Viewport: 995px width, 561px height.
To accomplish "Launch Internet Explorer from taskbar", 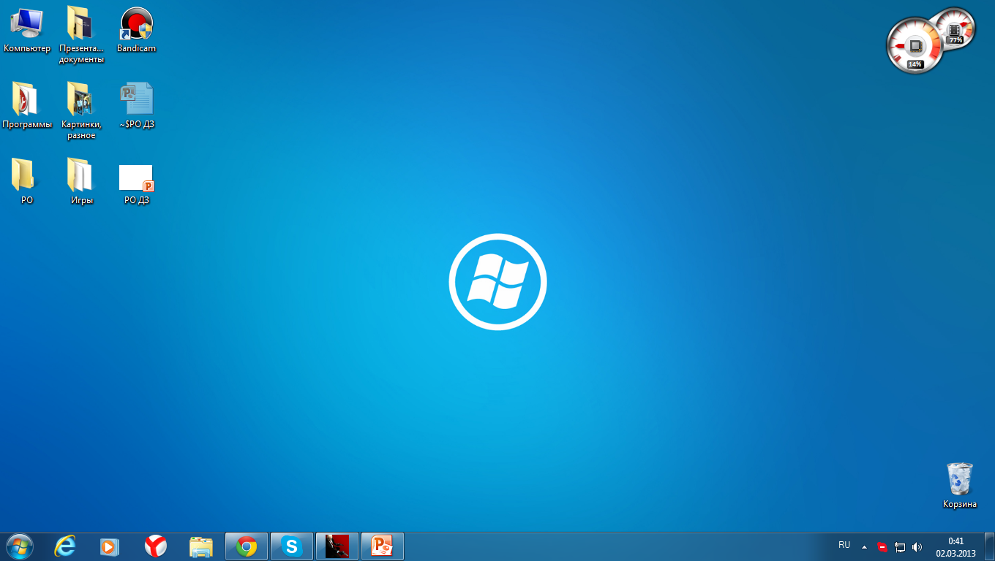I will [65, 546].
